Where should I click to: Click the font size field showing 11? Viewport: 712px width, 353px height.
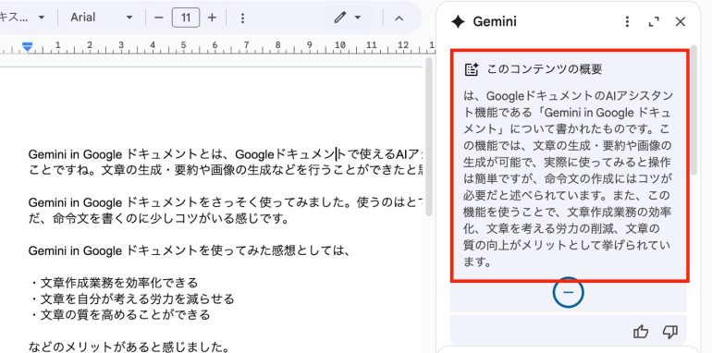click(x=186, y=18)
